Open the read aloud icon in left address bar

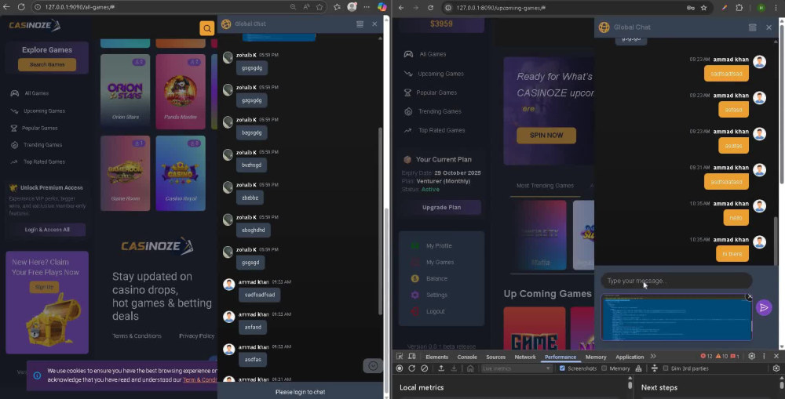pos(306,7)
